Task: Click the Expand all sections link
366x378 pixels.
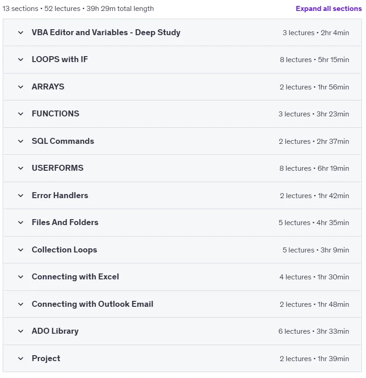Action: (329, 9)
